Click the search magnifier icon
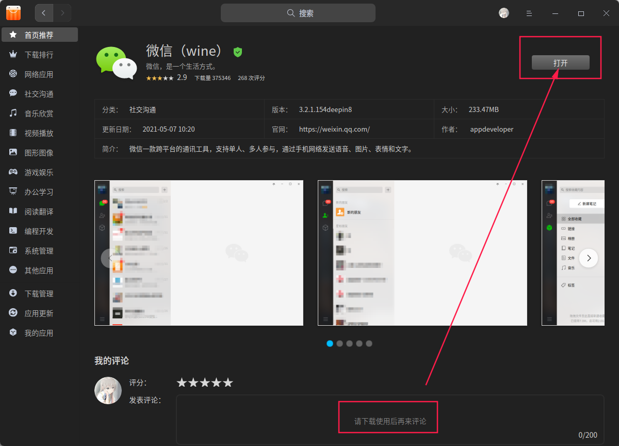This screenshot has height=446, width=619. tap(291, 13)
